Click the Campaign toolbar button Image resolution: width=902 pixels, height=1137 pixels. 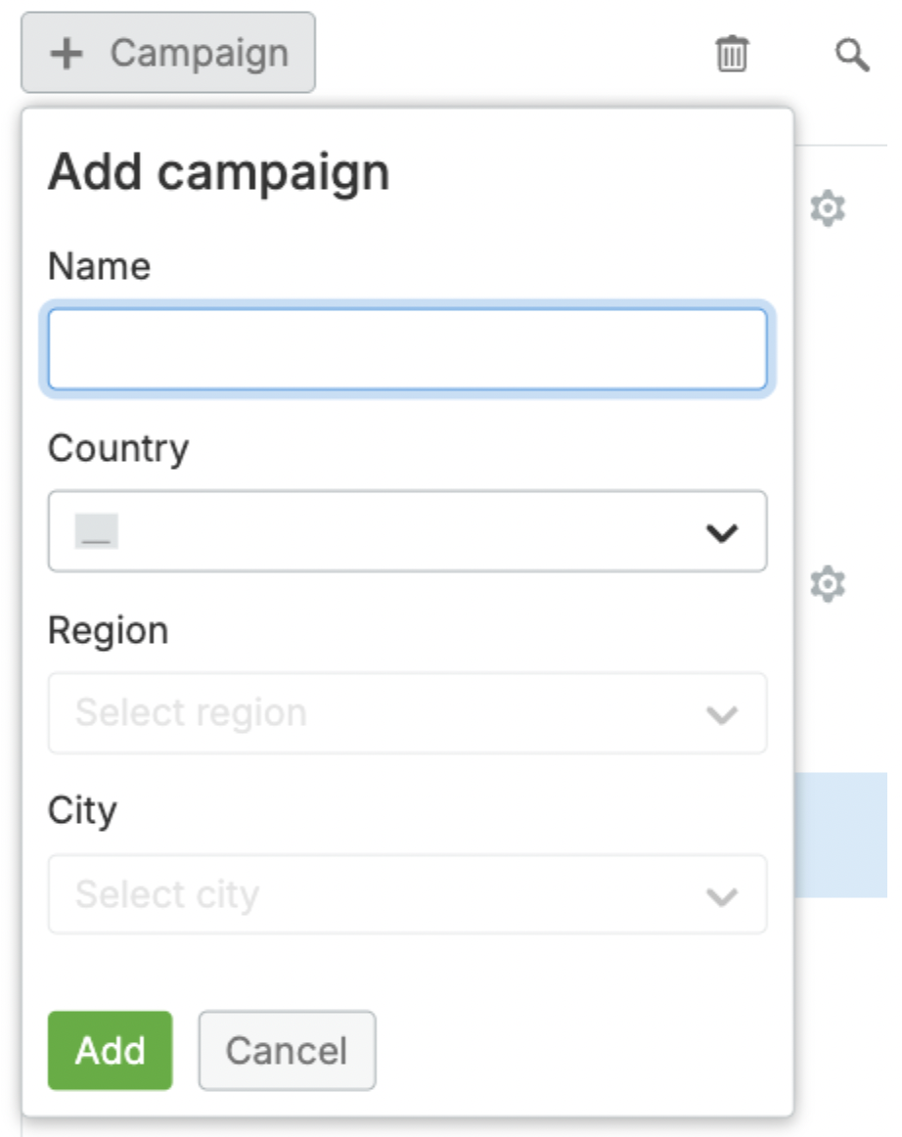click(x=168, y=52)
